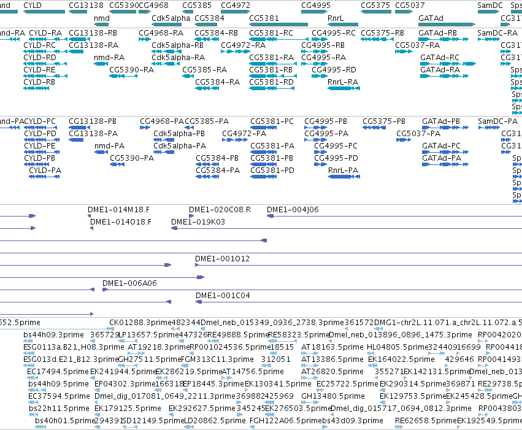Click the GH13480.5prime EST label
Screen dimensions: 522x430
click(333, 397)
